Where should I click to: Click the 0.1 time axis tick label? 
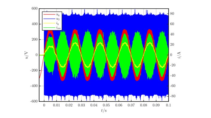coord(169,105)
